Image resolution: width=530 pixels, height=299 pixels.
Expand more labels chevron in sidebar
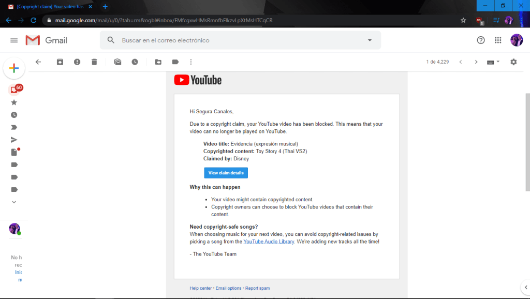tap(14, 202)
